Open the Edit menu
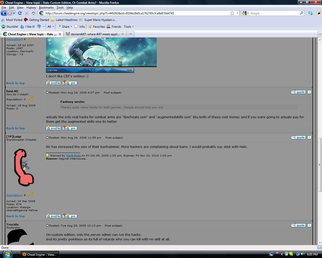Viewport: 322px width, 258px height. [12, 8]
